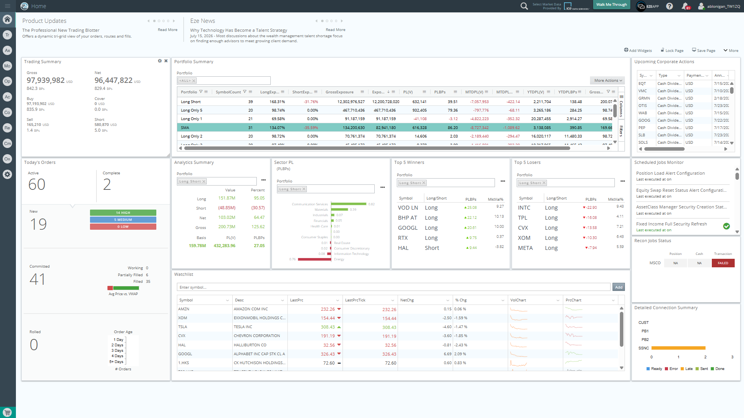The height and width of the screenshot is (418, 744).
Task: Open the GrossExposure column menu
Action: click(362, 92)
